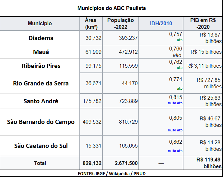Select the São Bernardo do Campo name cell
Viewport: 223px width, 177px height.
[41, 122]
